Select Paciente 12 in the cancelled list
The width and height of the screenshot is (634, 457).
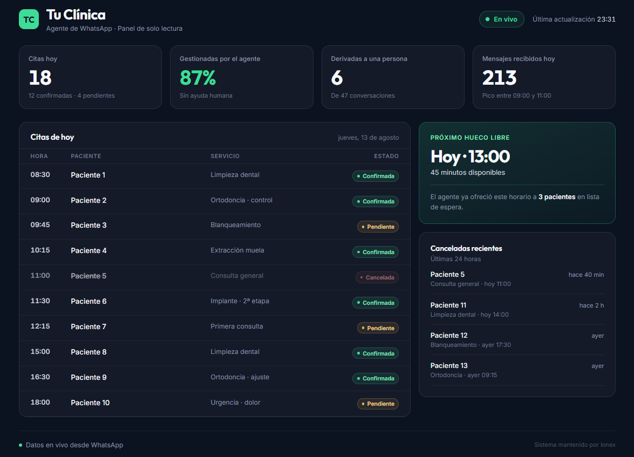click(449, 336)
